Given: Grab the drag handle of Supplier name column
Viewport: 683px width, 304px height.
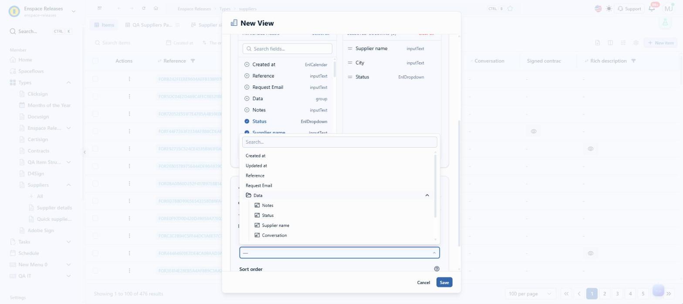Looking at the screenshot, I should coord(350,49).
